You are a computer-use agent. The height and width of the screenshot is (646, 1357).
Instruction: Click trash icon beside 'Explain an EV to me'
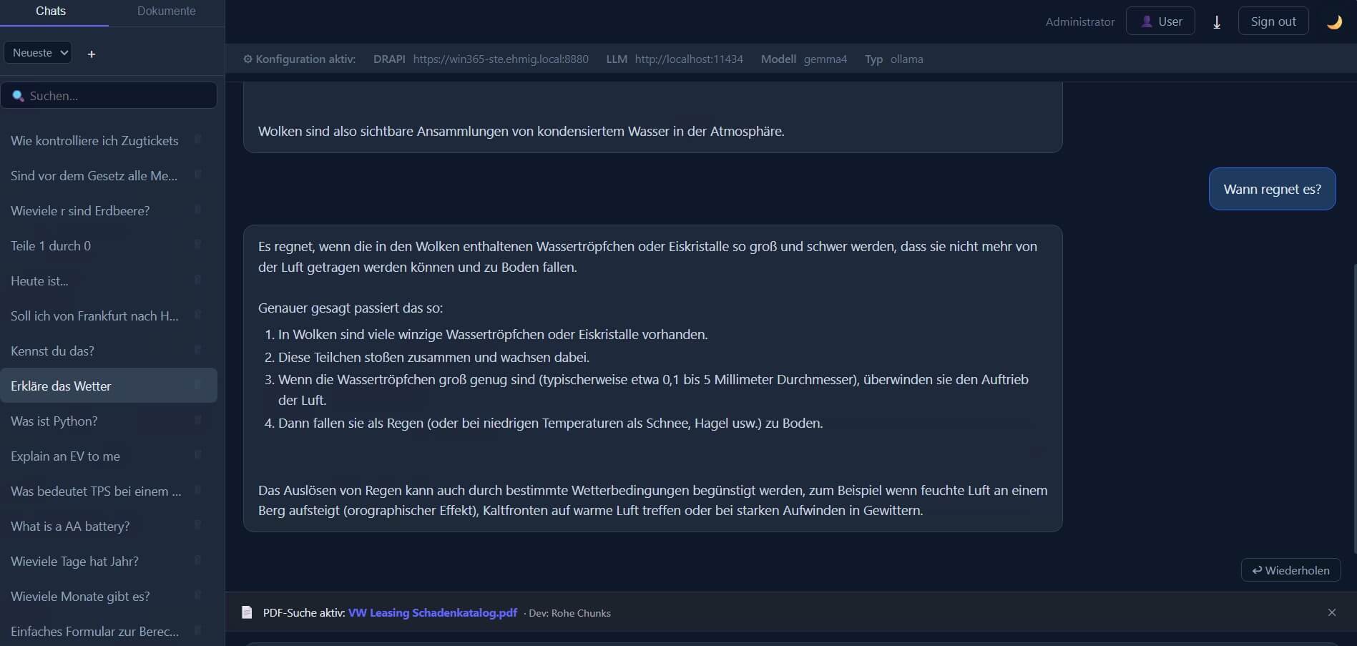pos(198,455)
